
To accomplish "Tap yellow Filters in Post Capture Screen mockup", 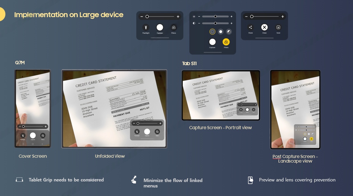I will click(311, 139).
